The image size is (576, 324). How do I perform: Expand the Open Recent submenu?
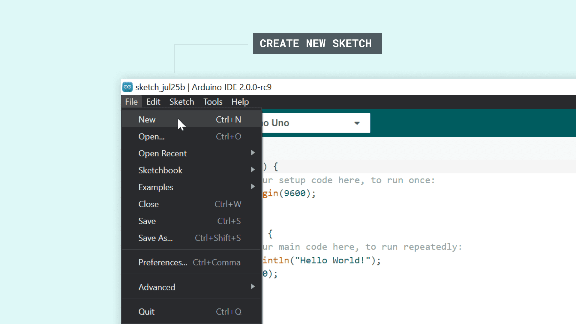coord(162,153)
